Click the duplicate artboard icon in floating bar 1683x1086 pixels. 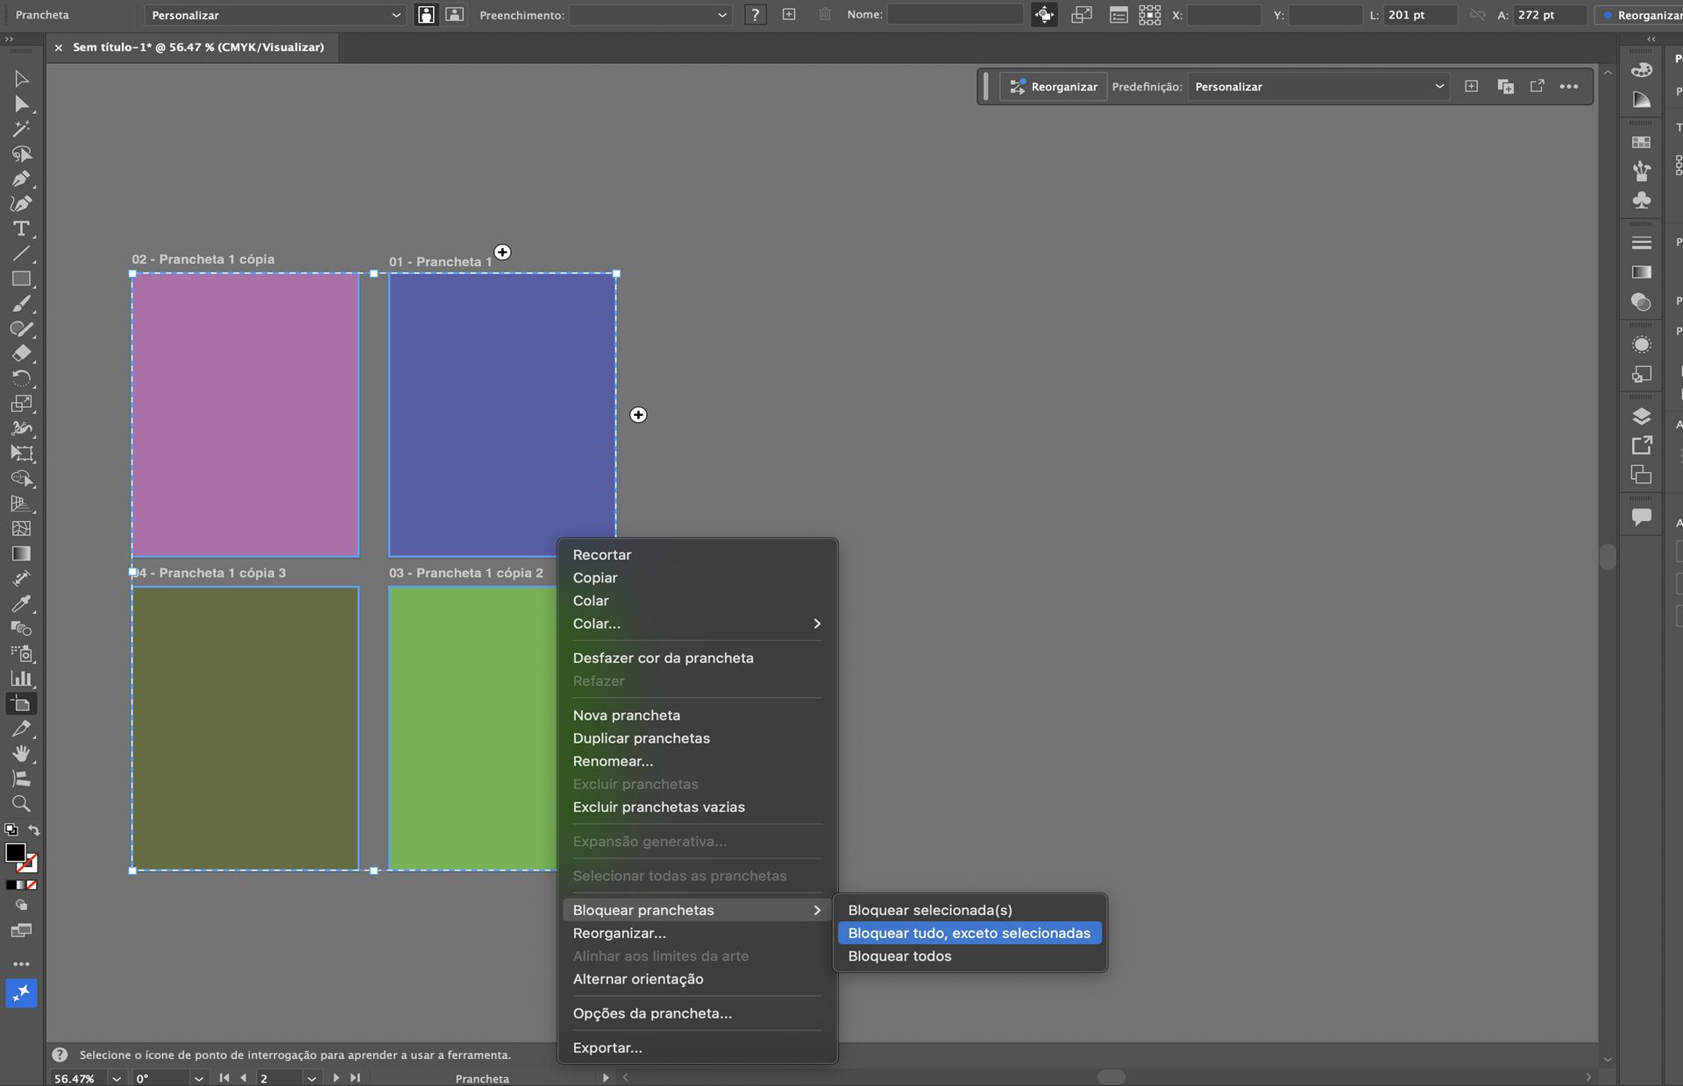1505,86
